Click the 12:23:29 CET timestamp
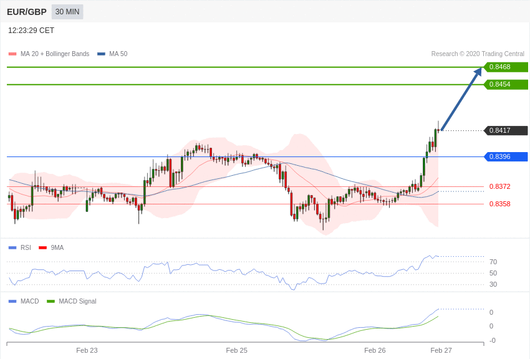 pos(31,31)
